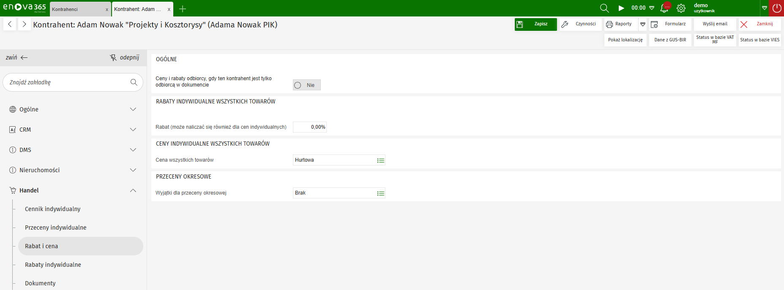This screenshot has height=290, width=784.
Task: Open settings gear icon
Action: point(681,8)
